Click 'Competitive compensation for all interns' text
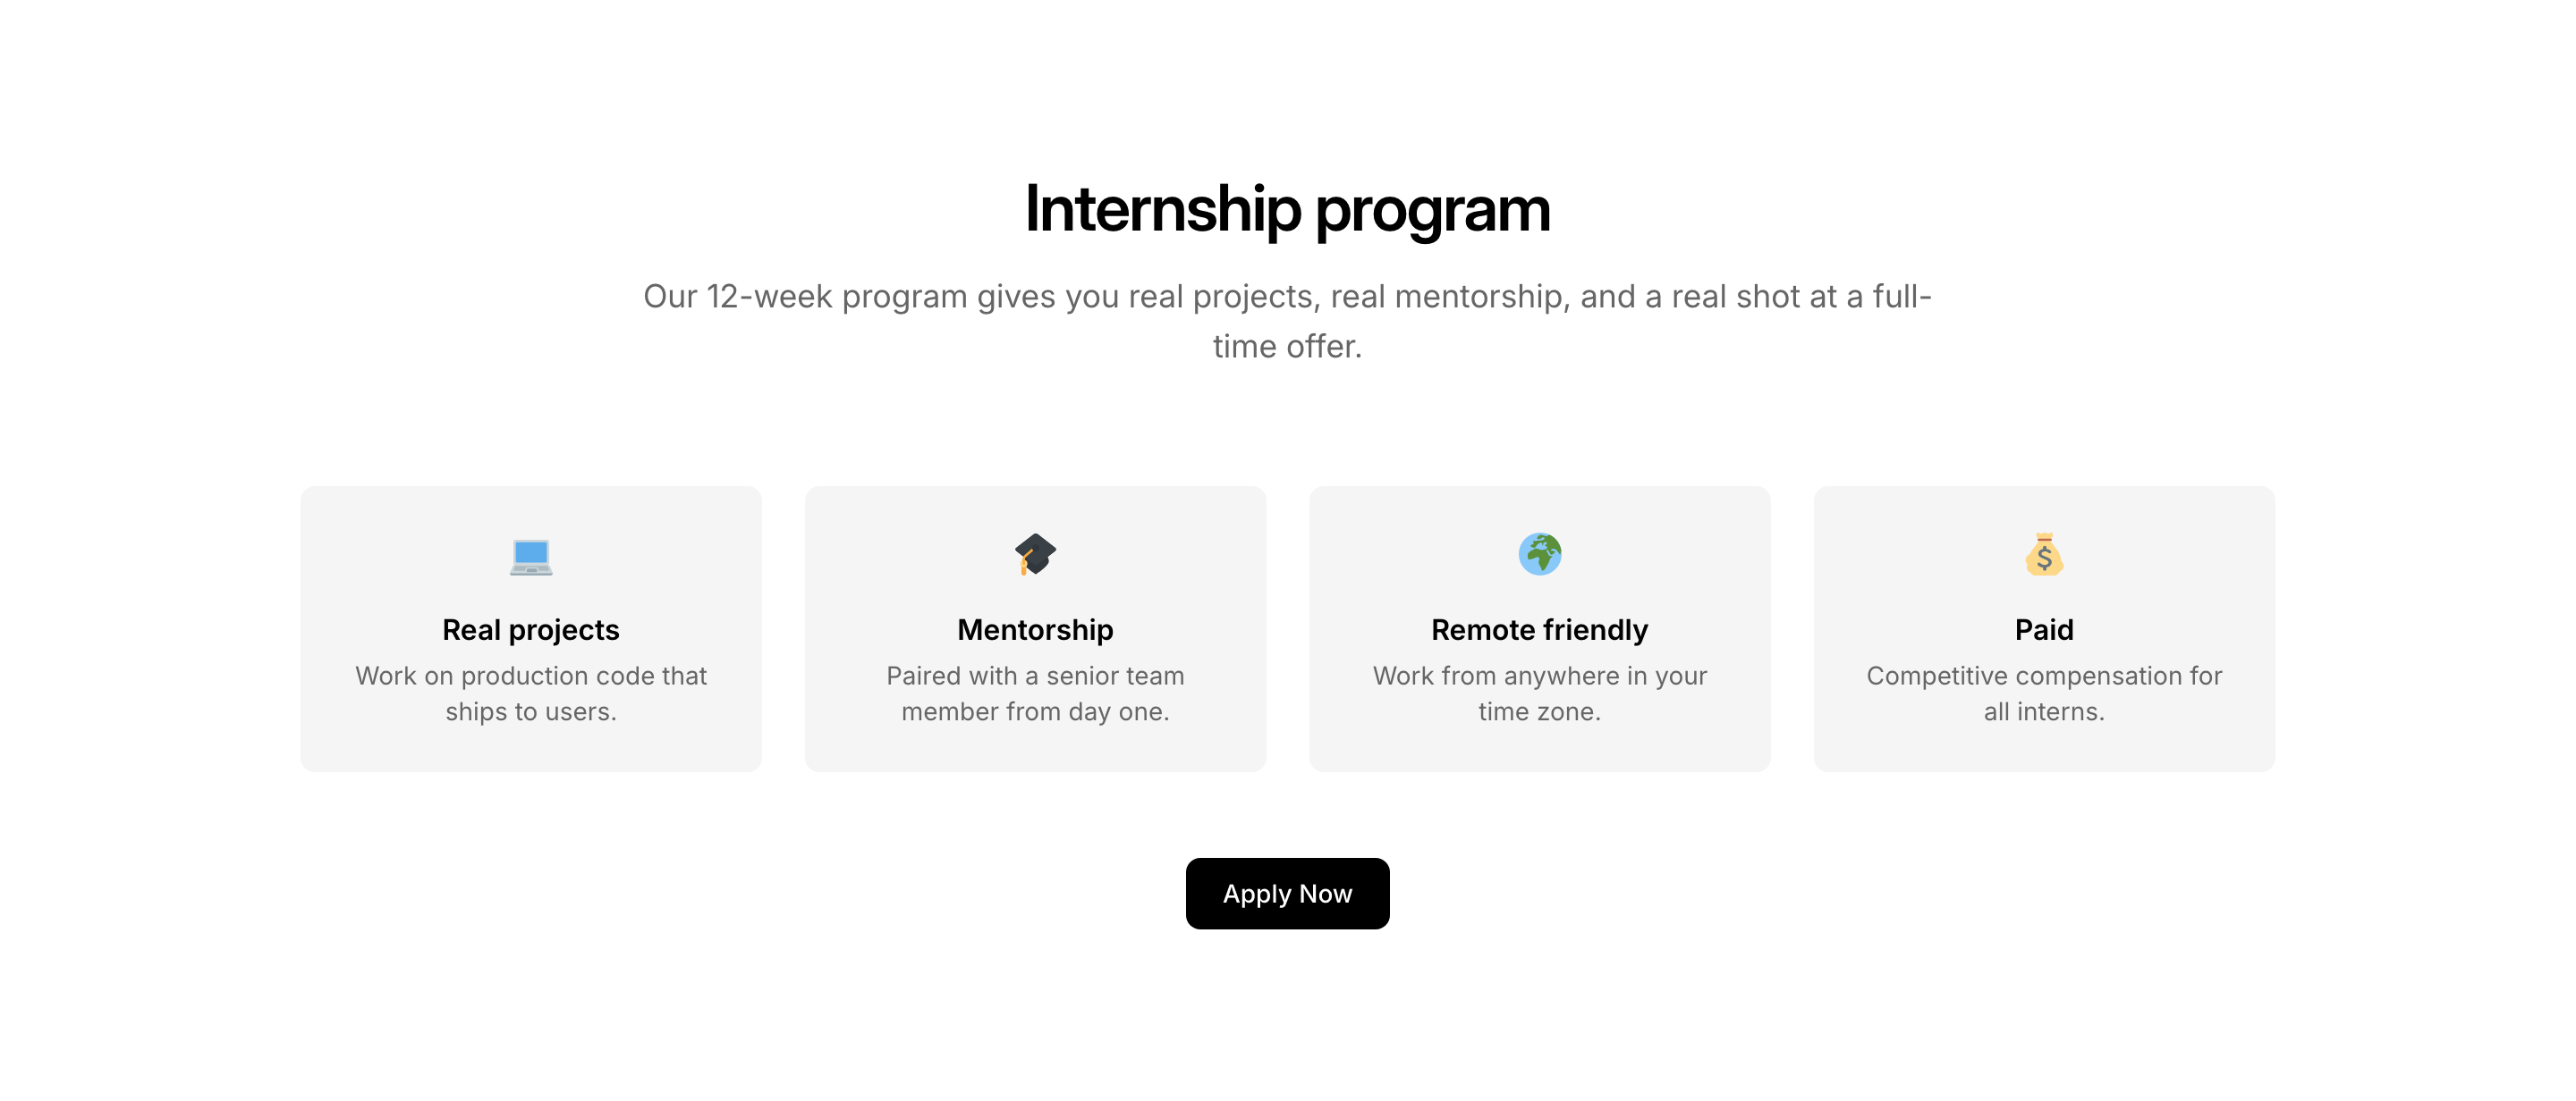The image size is (2576, 1101). point(2043,693)
